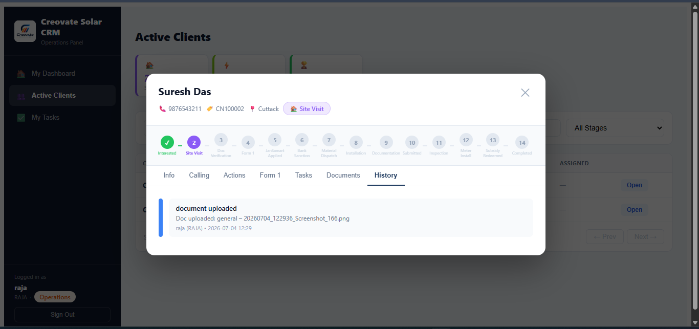The image size is (699, 329).
Task: Click the house icon in Site Visit badge
Action: (x=294, y=109)
